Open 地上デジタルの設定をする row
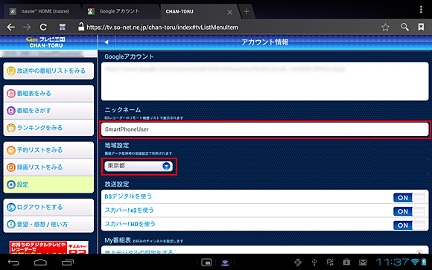The image size is (432, 270). [264, 250]
